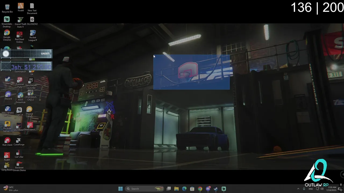Open the weather widget showing 34°C
The image size is (344, 193).
click(11, 189)
